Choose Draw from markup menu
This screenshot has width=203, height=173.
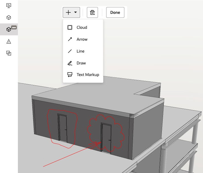pyautogui.click(x=83, y=63)
